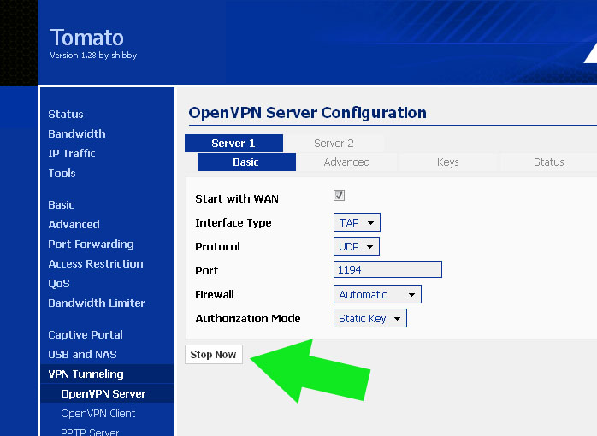Click the Port field containing 1194
Screen dimensions: 597x436
(x=387, y=270)
